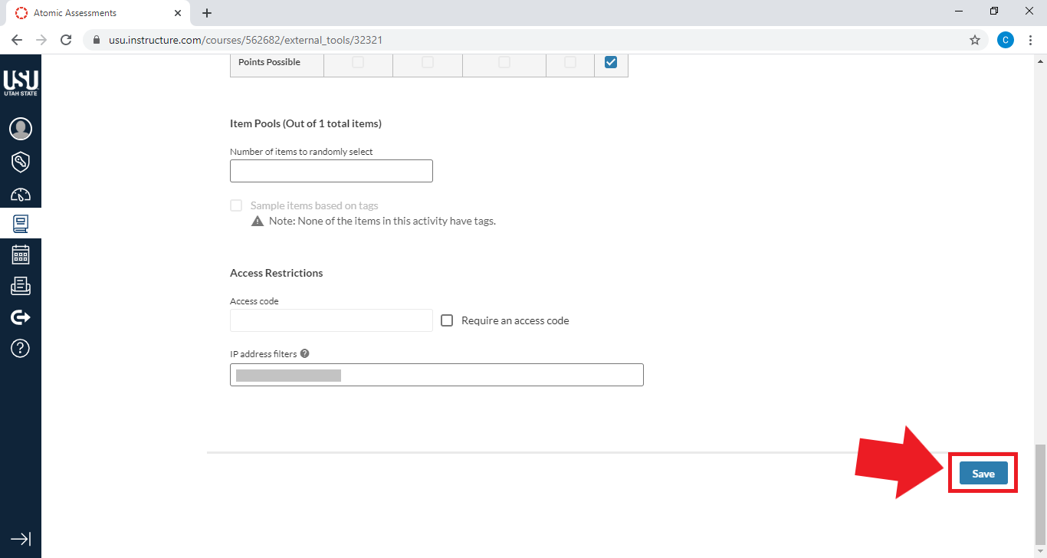Viewport: 1047px width, 558px height.
Task: Go to the Dashboard speedometer icon
Action: [21, 194]
